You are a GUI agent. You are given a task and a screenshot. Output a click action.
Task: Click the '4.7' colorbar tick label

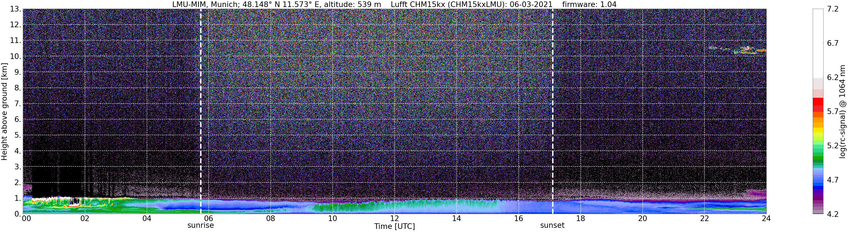click(832, 180)
